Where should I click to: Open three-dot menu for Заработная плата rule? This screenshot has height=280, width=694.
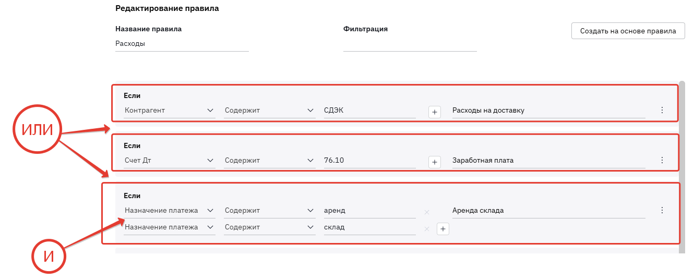(x=662, y=160)
